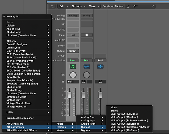Choose Stereo output format
Viewport: 169px width, 134px height.
coord(129,111)
